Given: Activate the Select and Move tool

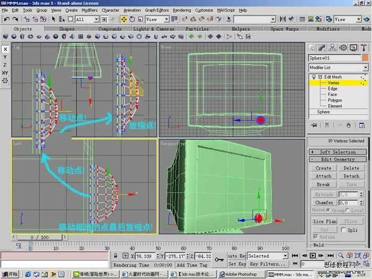Looking at the screenshot, I should click(x=124, y=19).
